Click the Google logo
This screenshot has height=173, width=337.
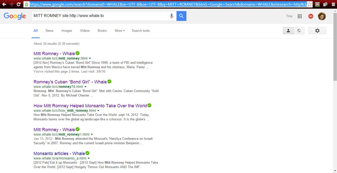(15, 16)
